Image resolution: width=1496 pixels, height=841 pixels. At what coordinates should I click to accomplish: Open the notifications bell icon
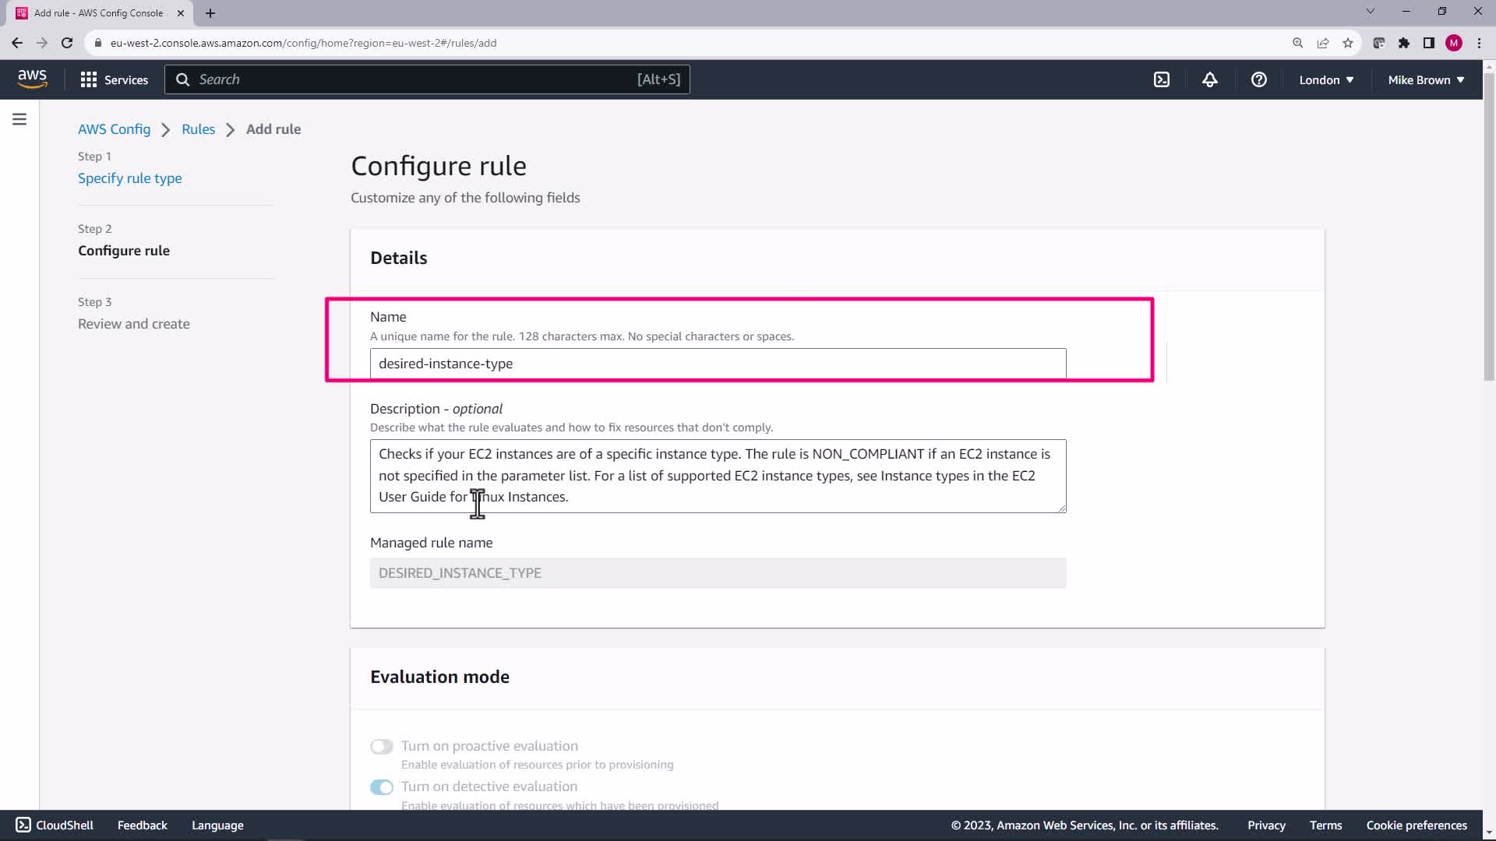pyautogui.click(x=1209, y=80)
